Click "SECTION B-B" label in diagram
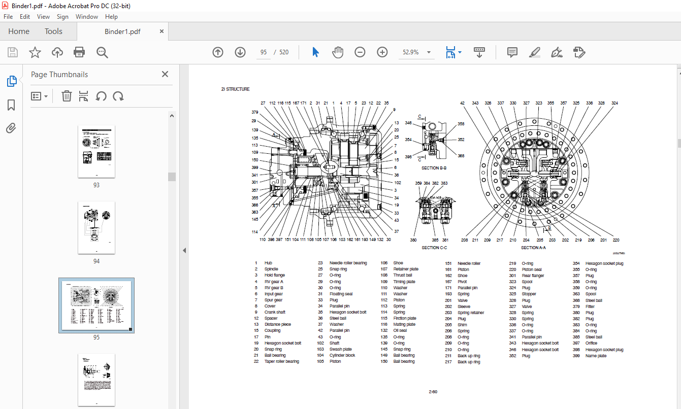 pos(434,168)
